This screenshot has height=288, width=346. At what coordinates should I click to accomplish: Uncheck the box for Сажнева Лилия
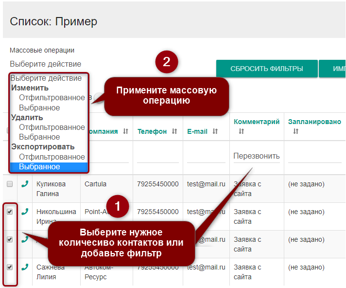point(10,267)
